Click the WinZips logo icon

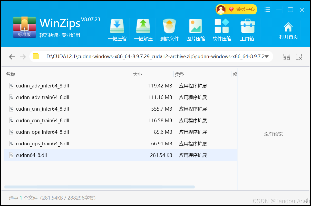point(24,27)
